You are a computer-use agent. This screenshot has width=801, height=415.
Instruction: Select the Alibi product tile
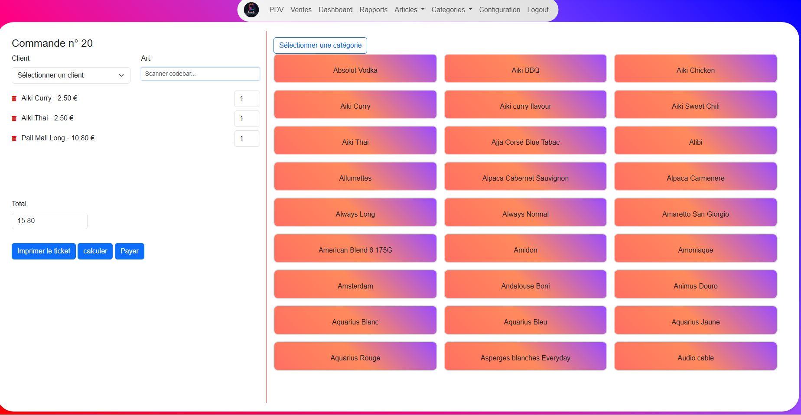click(x=695, y=140)
